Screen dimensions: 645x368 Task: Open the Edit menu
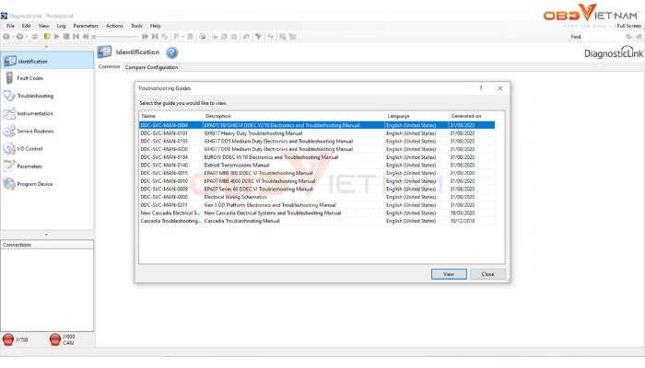click(x=27, y=26)
